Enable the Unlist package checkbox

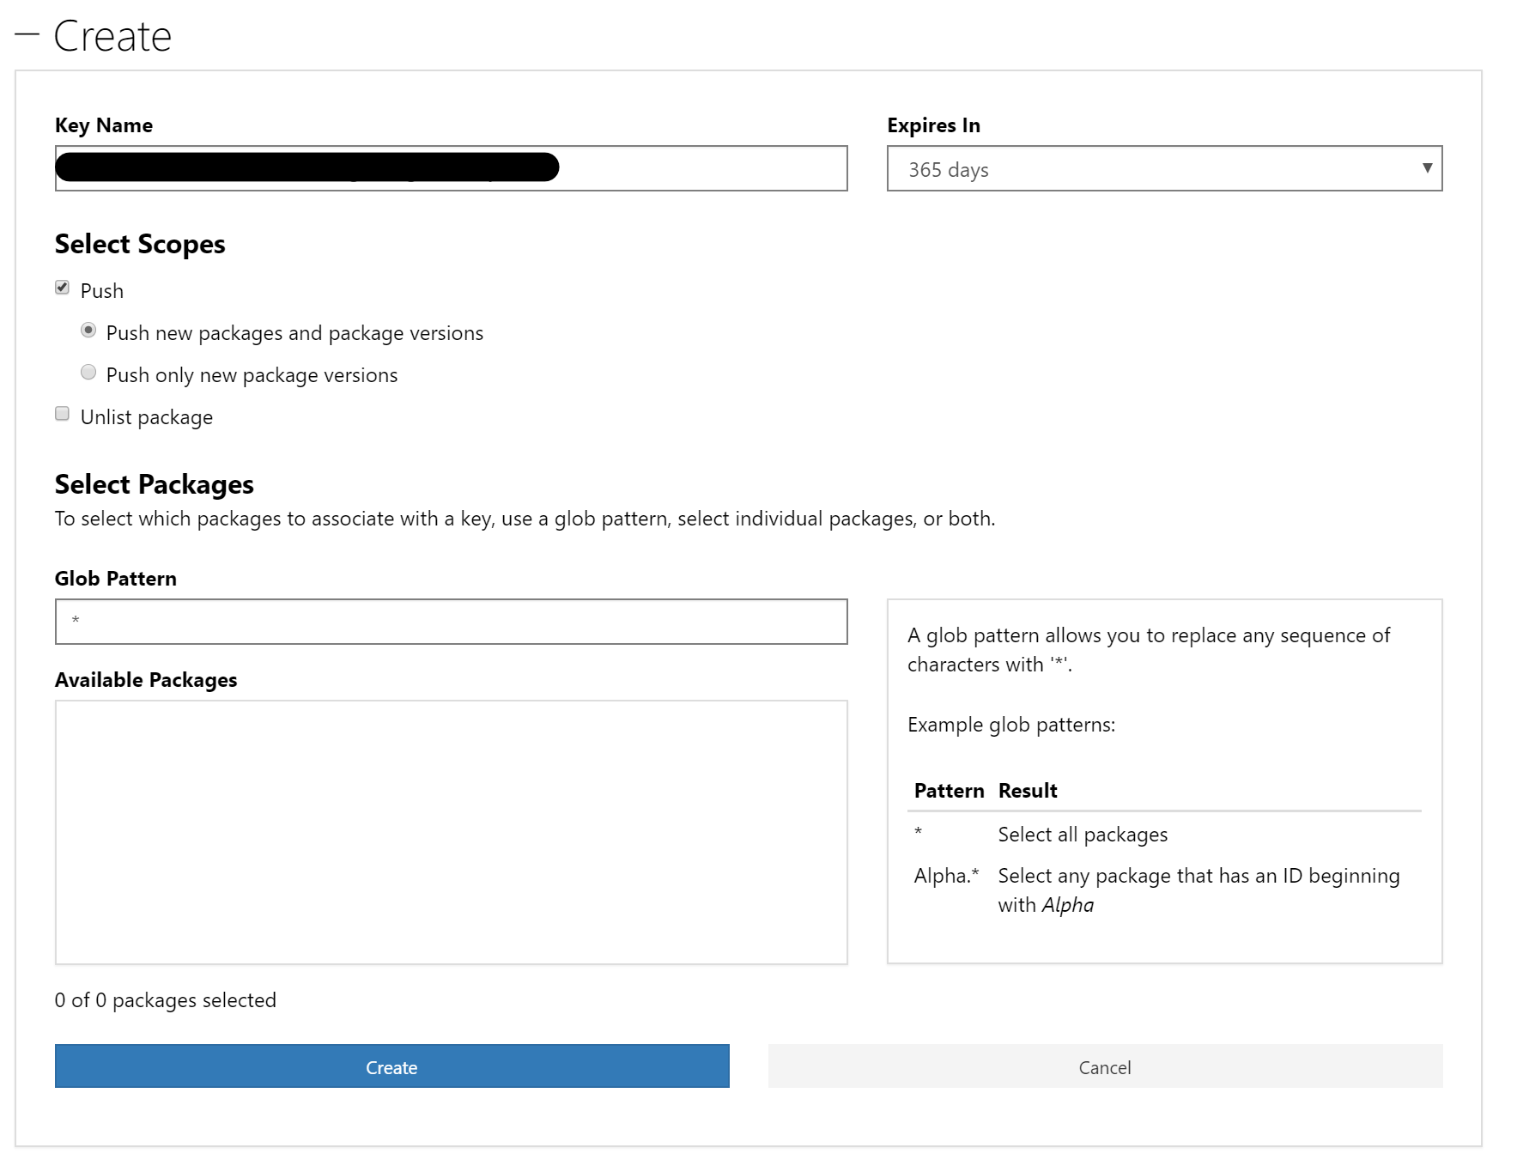point(63,415)
